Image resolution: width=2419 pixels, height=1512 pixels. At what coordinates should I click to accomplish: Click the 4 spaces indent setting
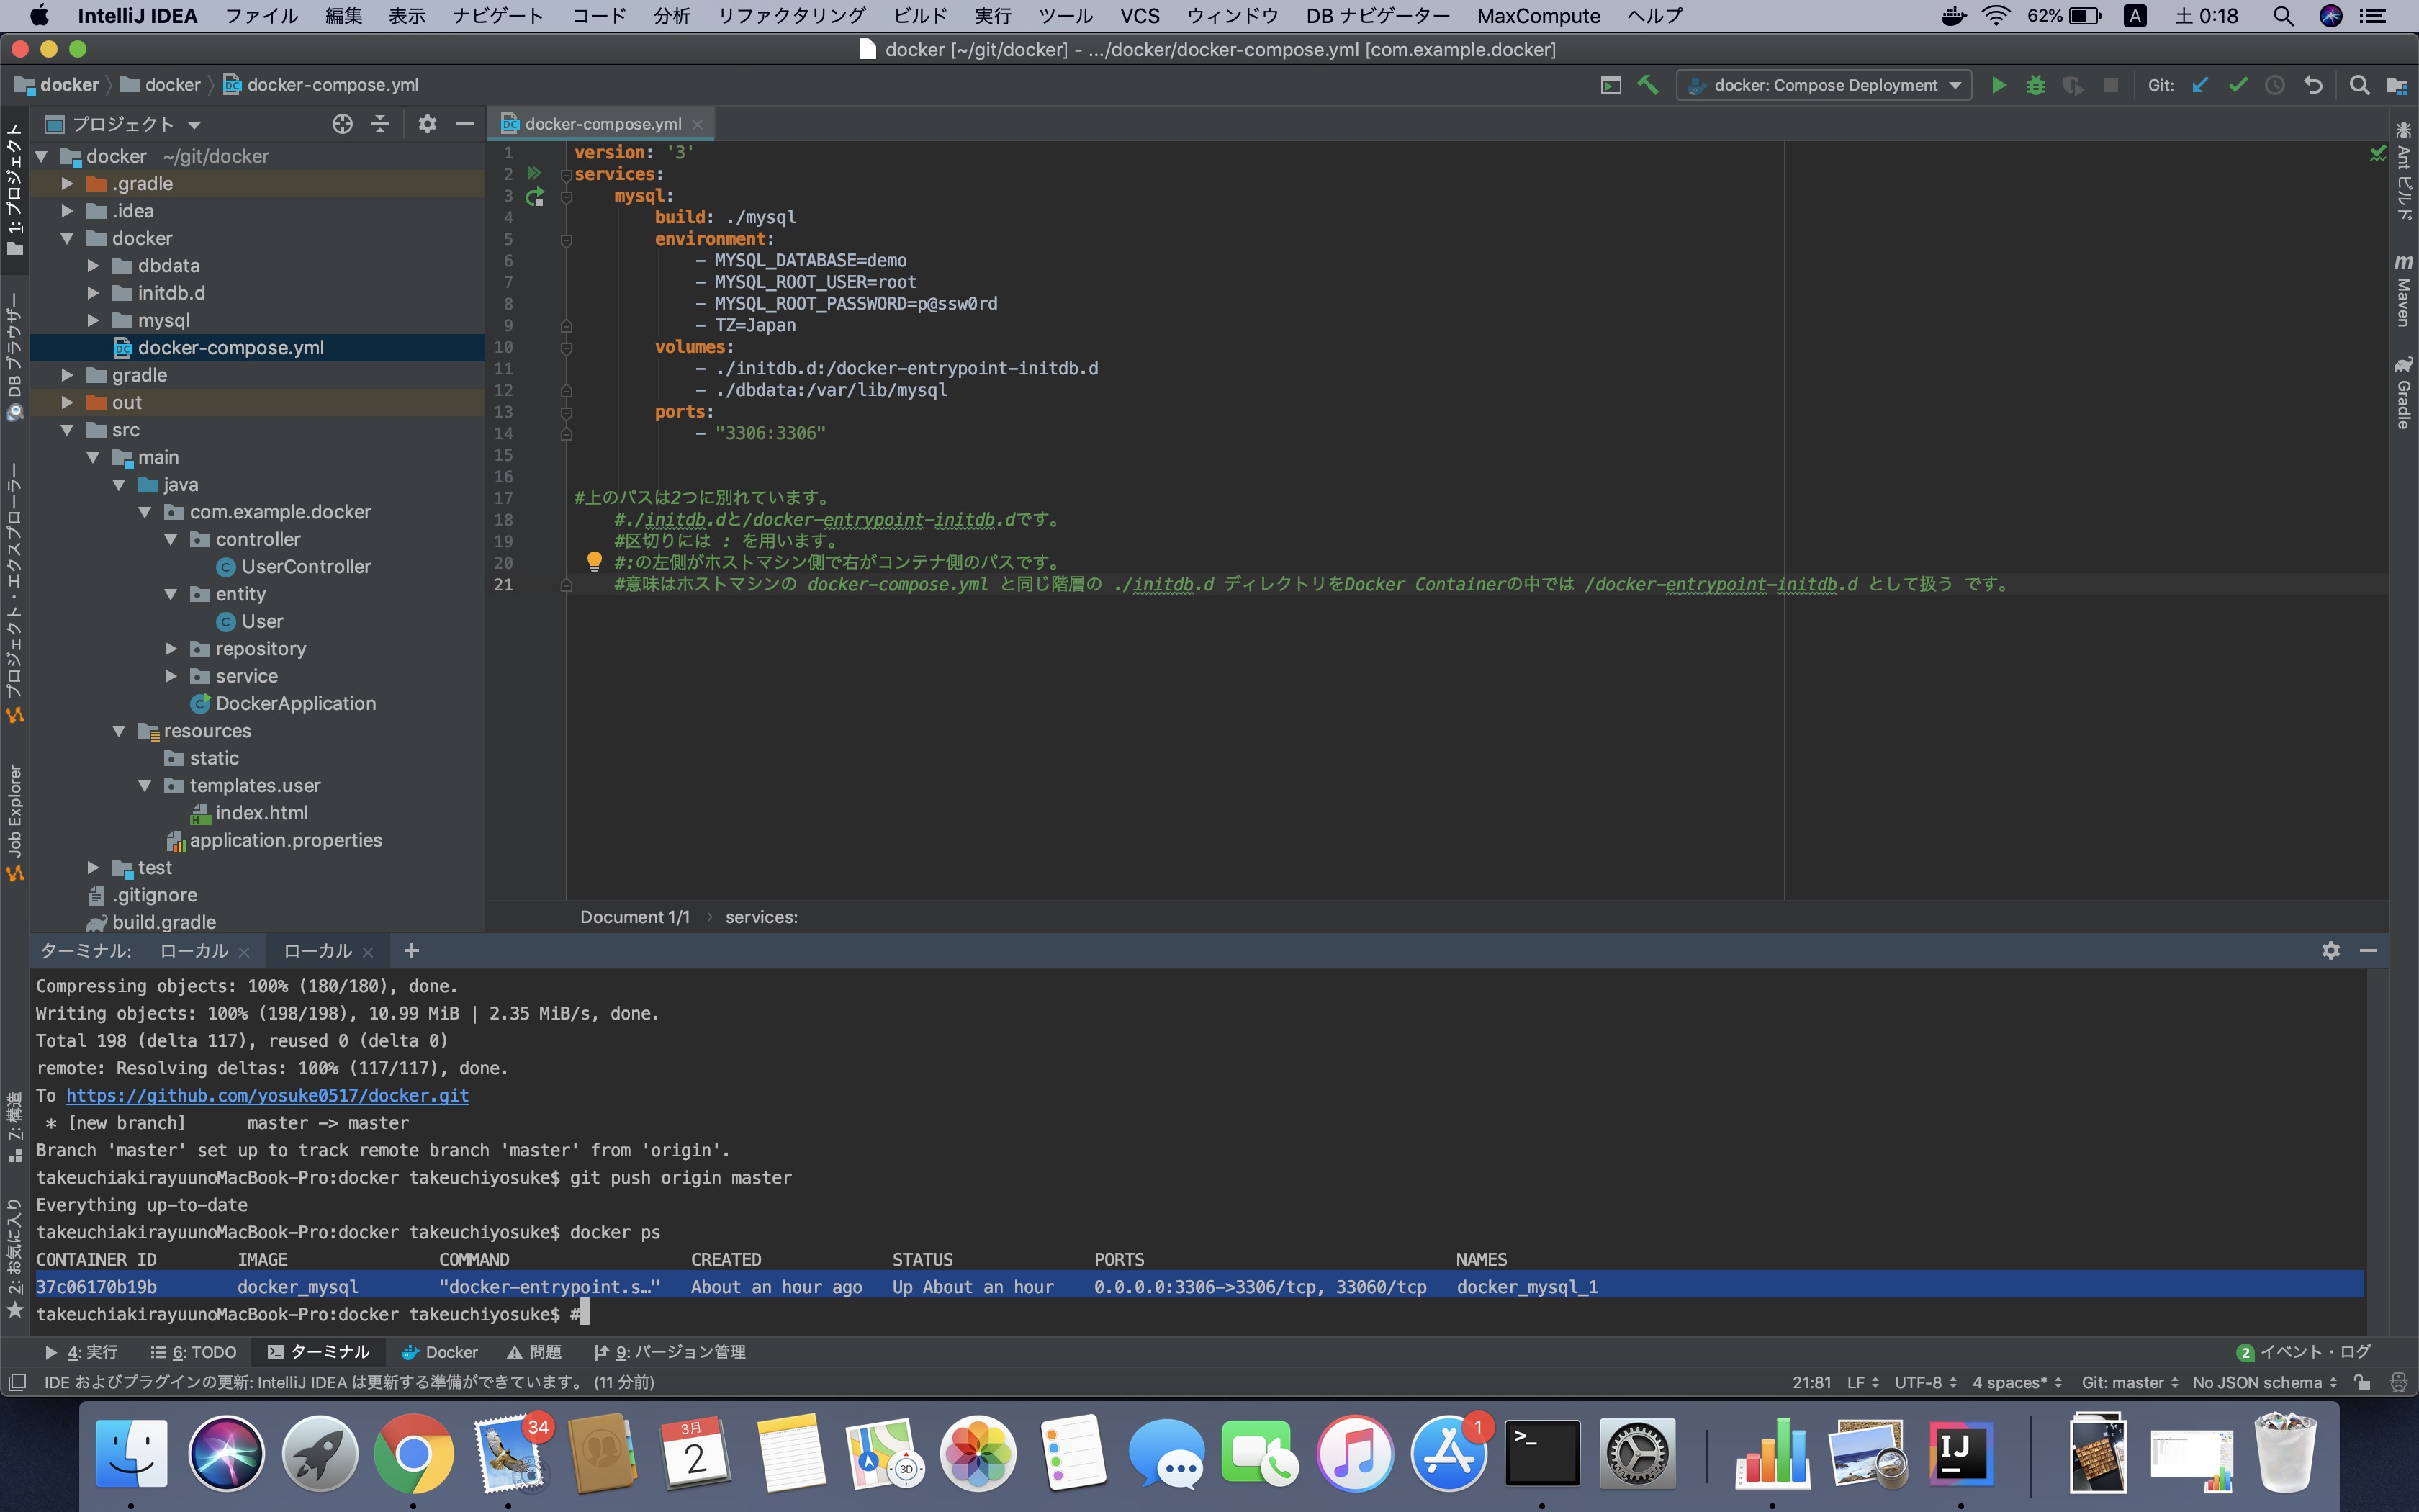click(2016, 1382)
